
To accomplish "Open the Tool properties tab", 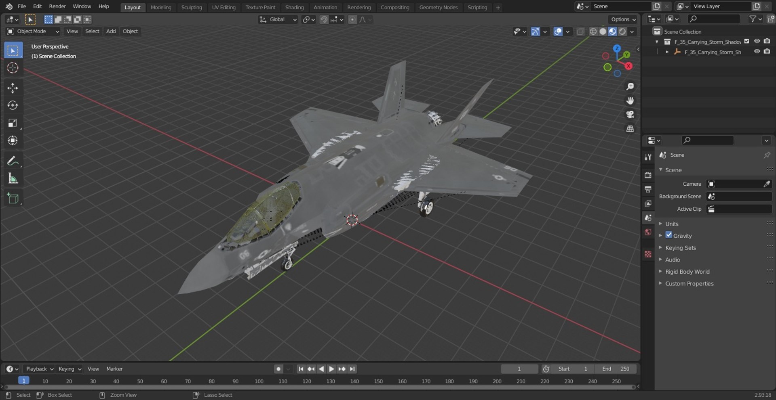I will pos(648,157).
